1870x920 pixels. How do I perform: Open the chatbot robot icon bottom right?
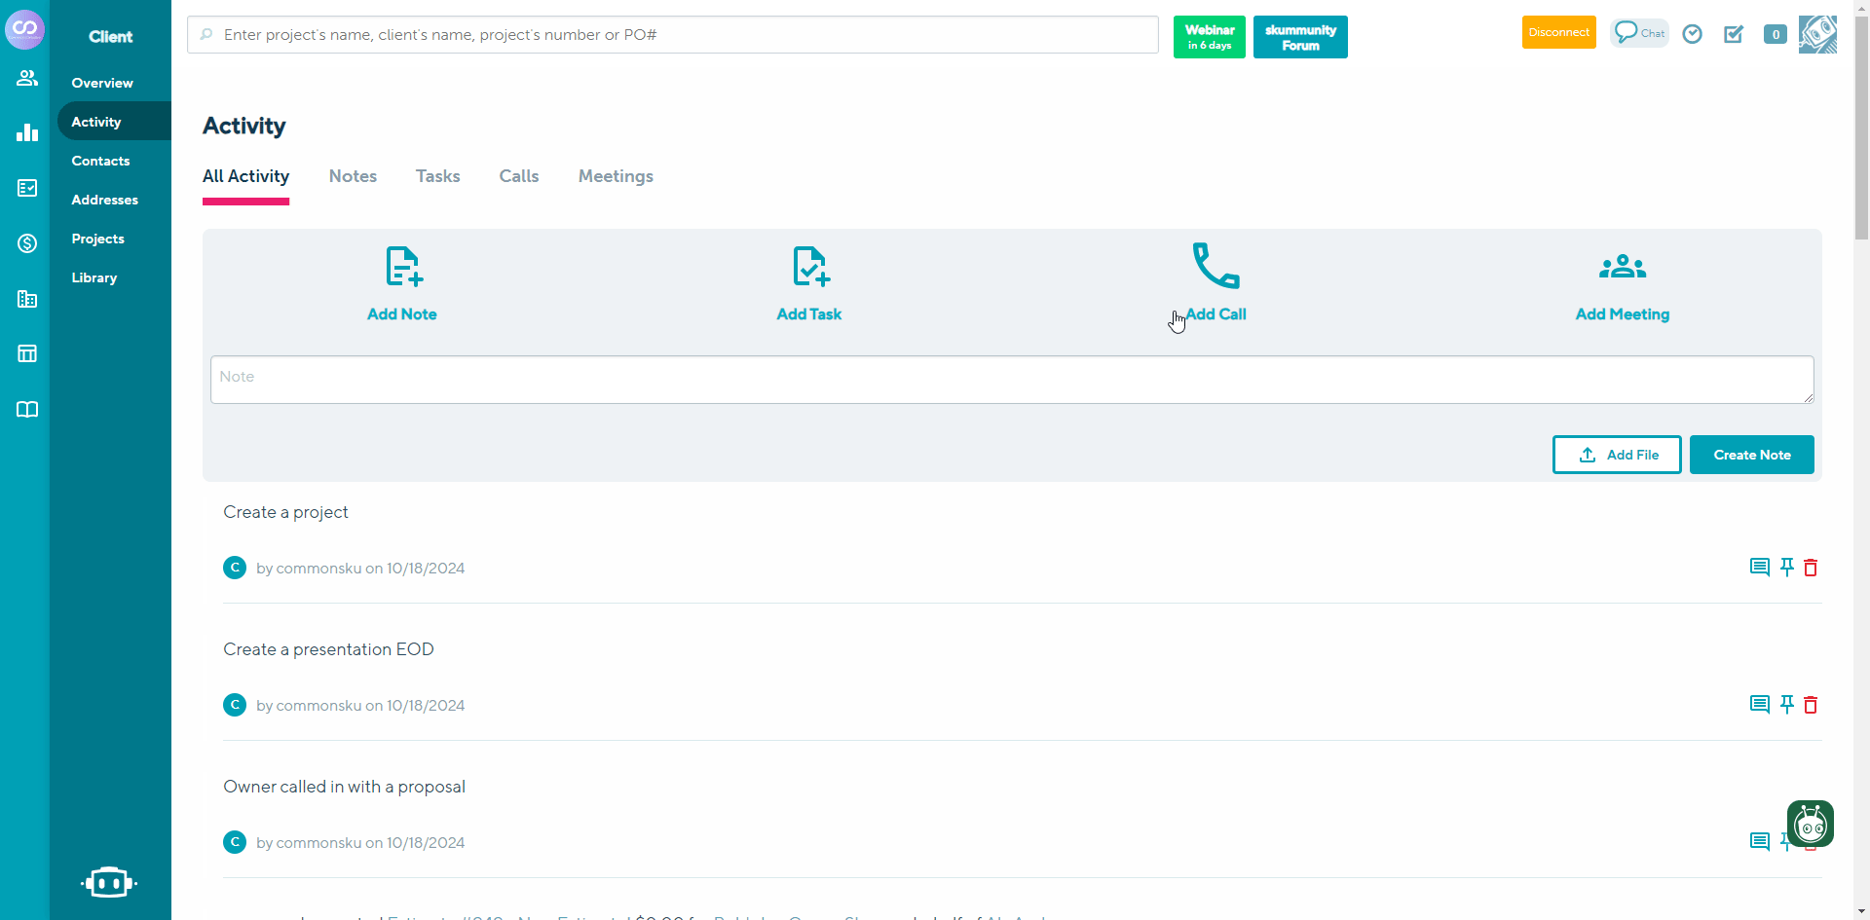pos(1809,824)
